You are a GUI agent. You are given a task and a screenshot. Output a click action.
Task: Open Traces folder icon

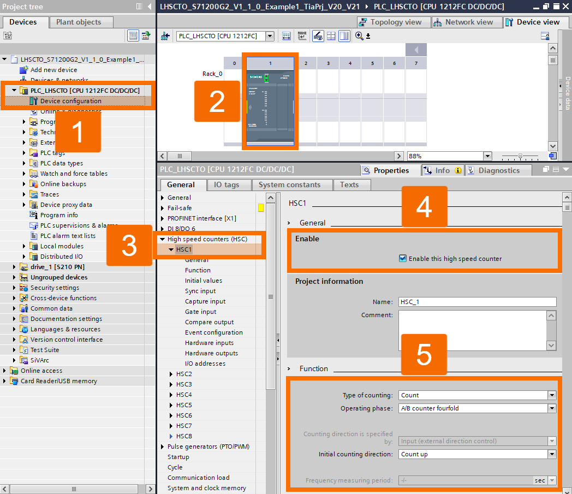coord(33,194)
